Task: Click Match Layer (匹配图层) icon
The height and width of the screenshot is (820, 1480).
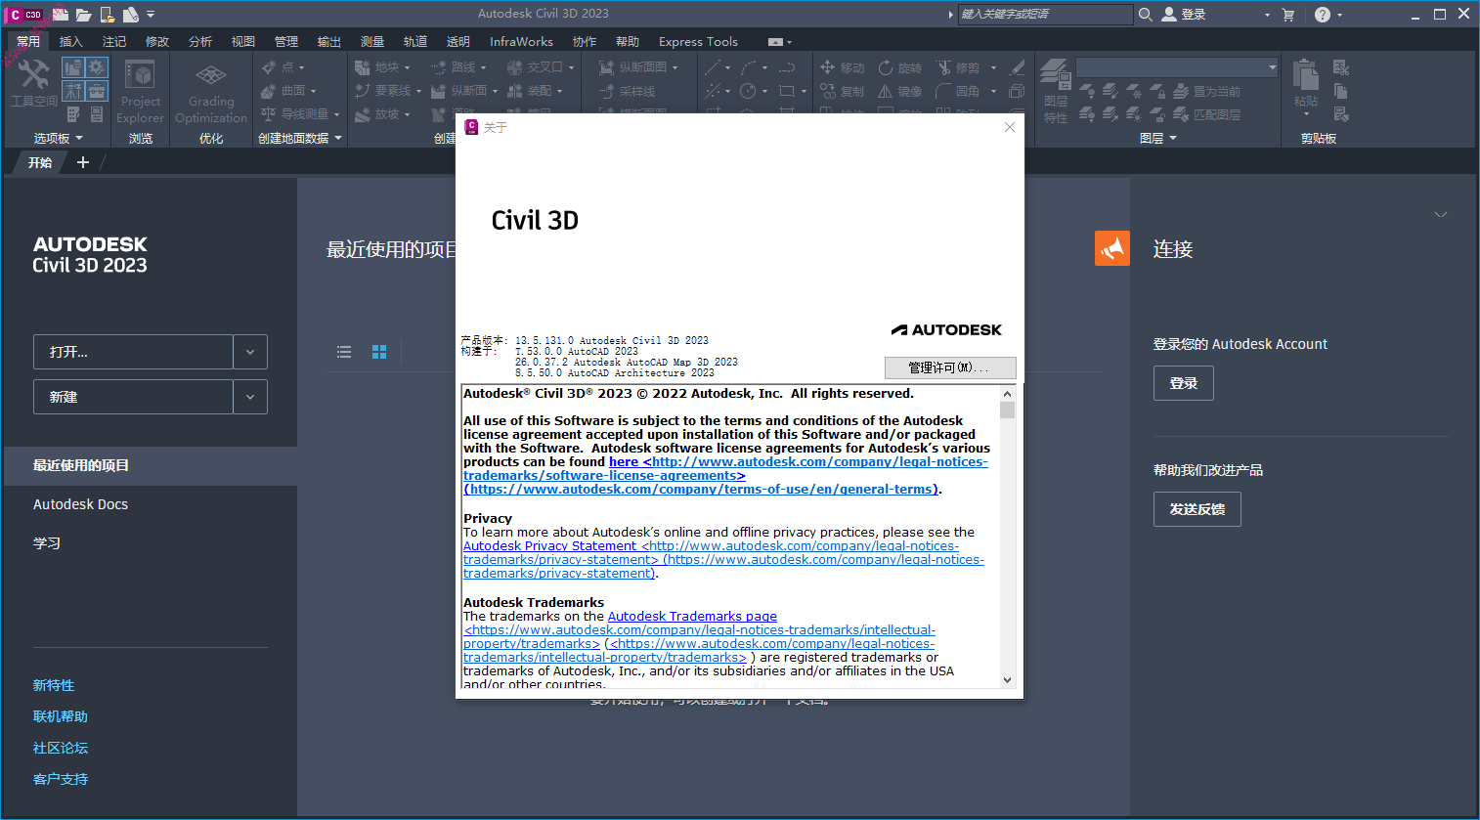Action: pyautogui.click(x=1181, y=114)
